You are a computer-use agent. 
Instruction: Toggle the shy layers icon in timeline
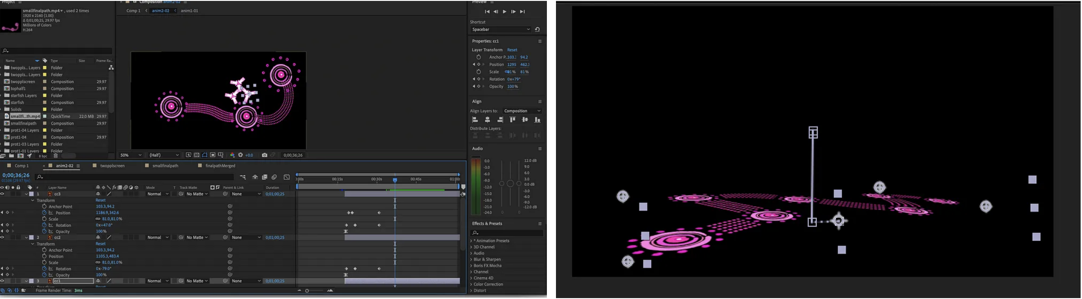click(x=255, y=177)
